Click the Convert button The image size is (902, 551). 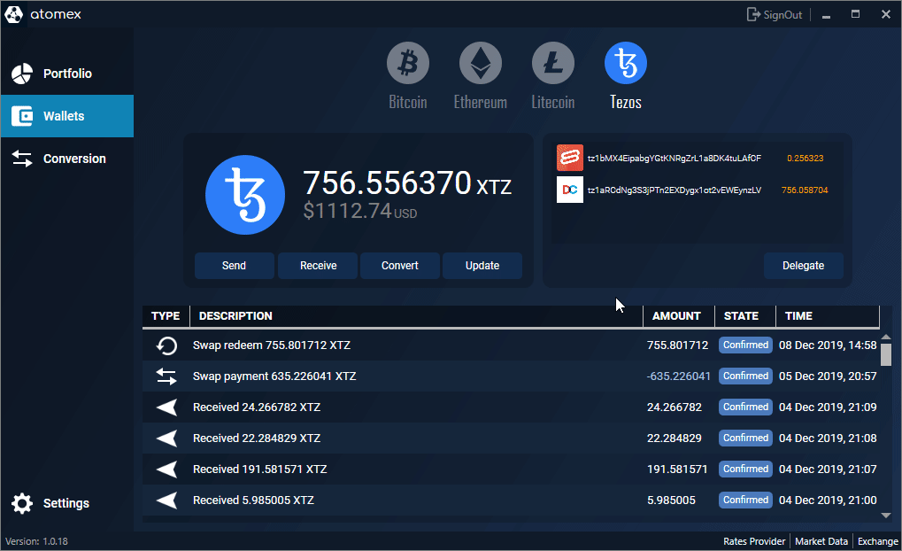click(x=400, y=266)
